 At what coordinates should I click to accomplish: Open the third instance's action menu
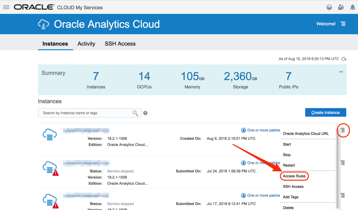click(343, 195)
